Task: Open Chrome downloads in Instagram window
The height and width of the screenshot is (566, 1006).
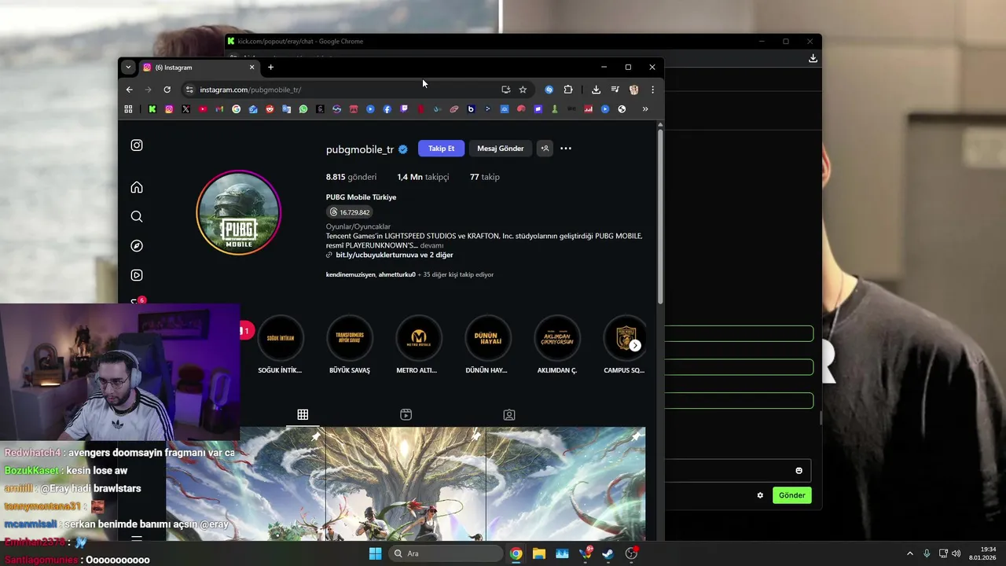Action: pyautogui.click(x=596, y=90)
